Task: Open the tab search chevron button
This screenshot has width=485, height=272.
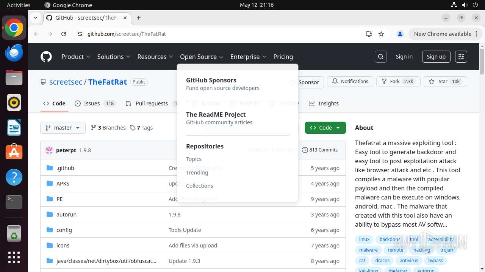Action: (x=35, y=18)
